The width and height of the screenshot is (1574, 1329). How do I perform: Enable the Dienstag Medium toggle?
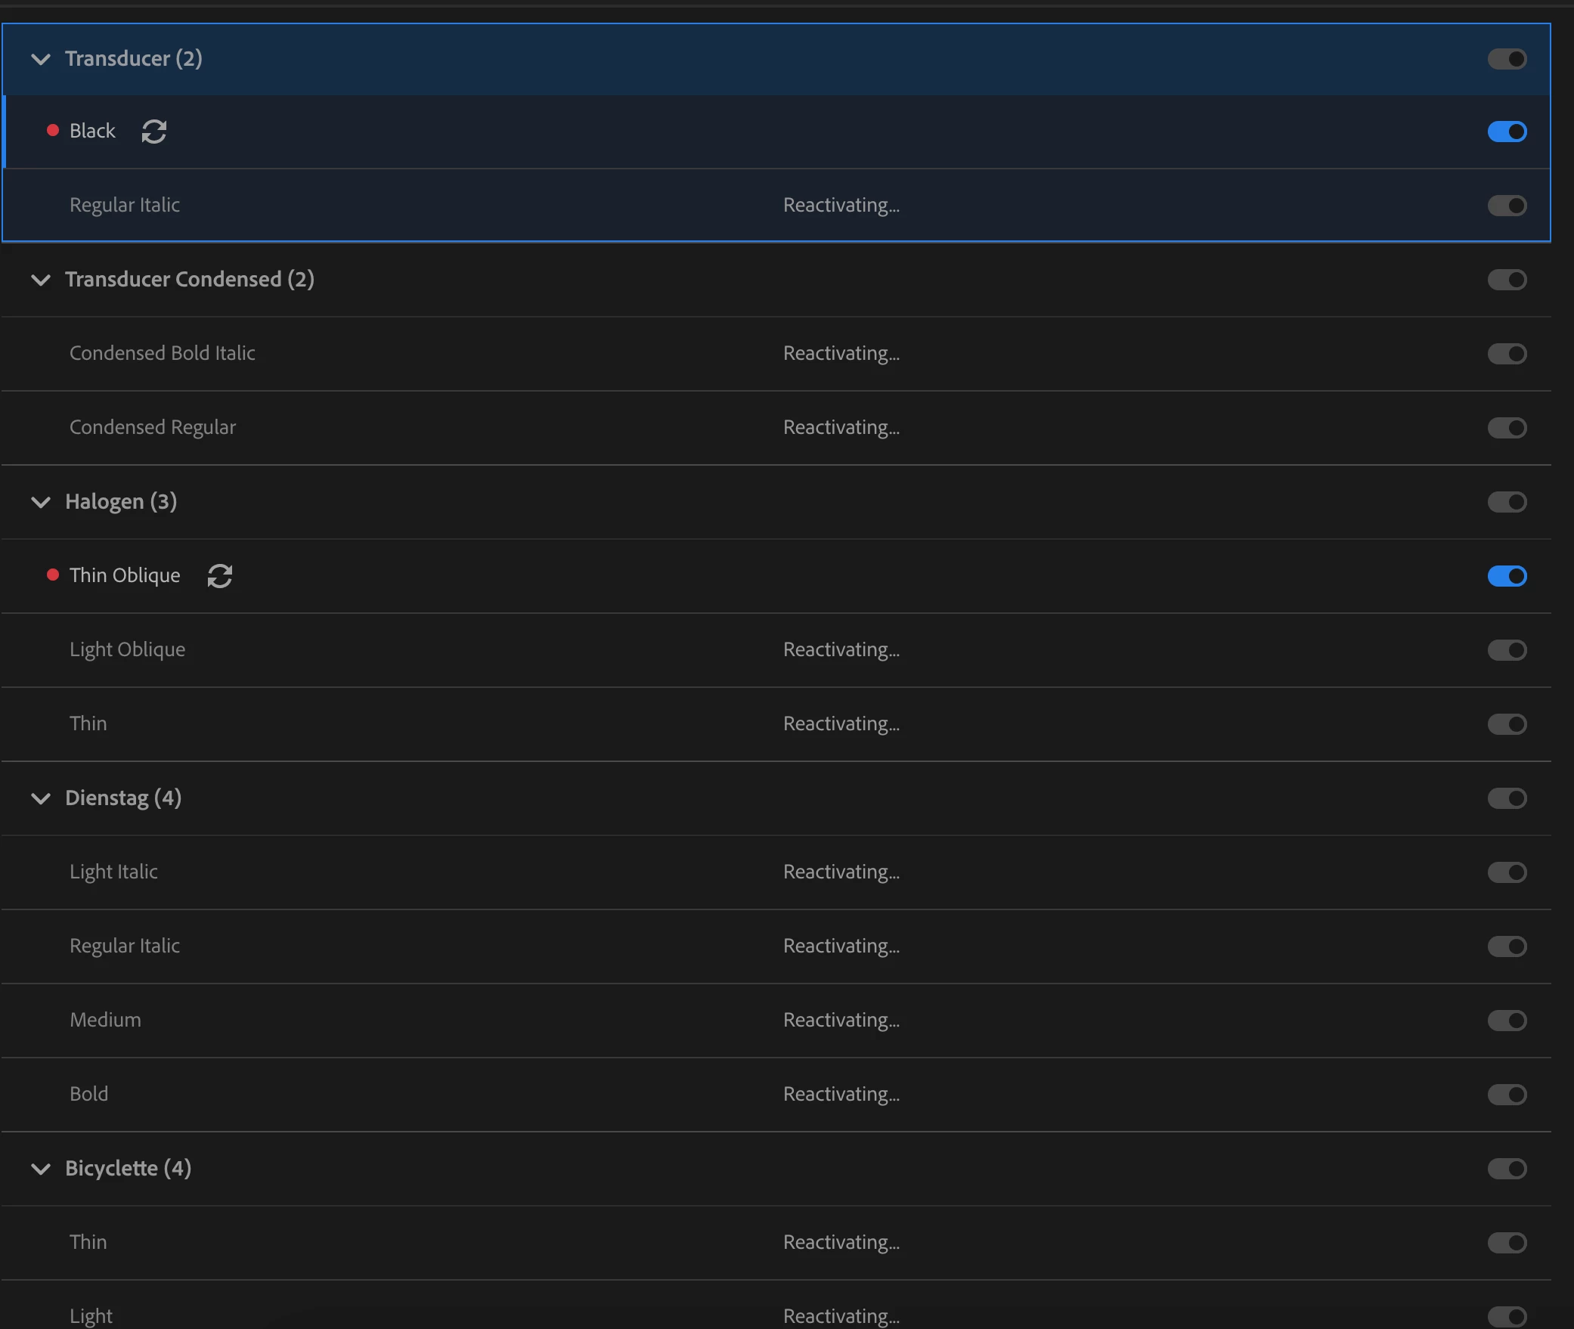pyautogui.click(x=1507, y=1021)
